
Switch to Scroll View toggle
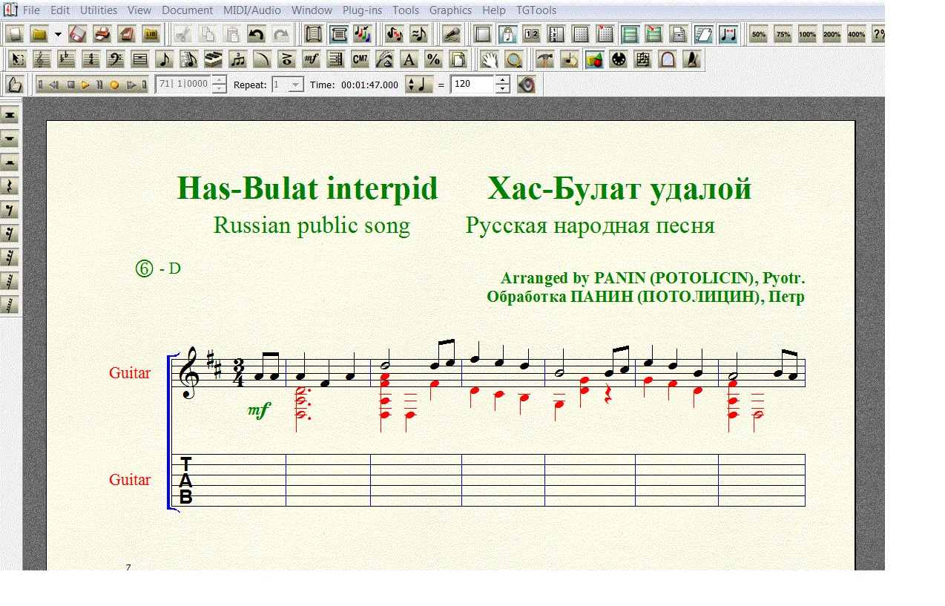pos(314,34)
